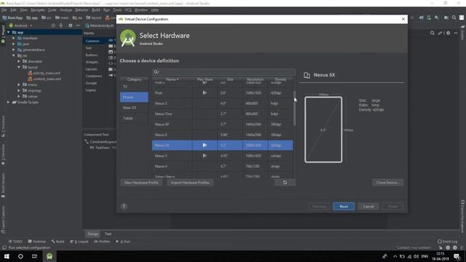The image size is (466, 262).
Task: Click the Density column header
Action: tap(280, 79)
